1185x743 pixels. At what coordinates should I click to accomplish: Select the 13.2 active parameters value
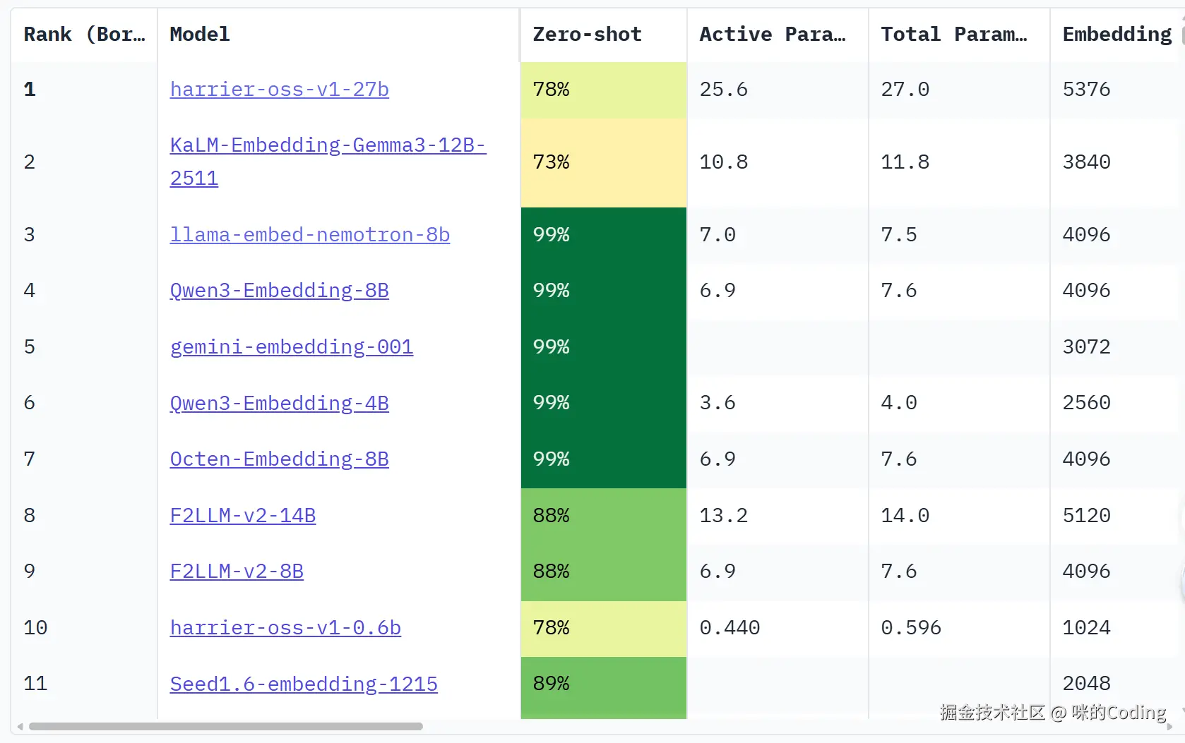(723, 516)
